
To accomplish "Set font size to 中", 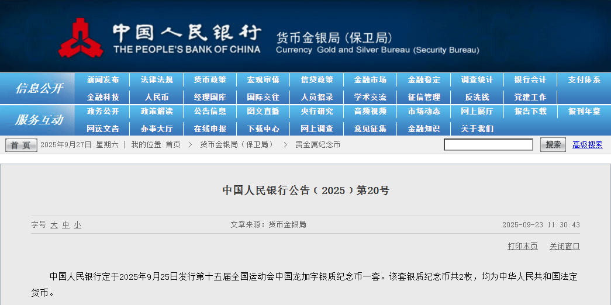I will tap(66, 225).
